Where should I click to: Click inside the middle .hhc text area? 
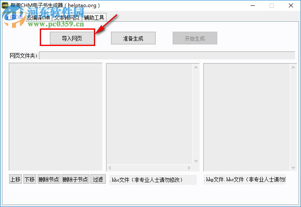pyautogui.click(x=149, y=114)
